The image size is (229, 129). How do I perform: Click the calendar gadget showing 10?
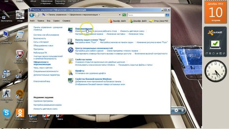[x=215, y=12]
